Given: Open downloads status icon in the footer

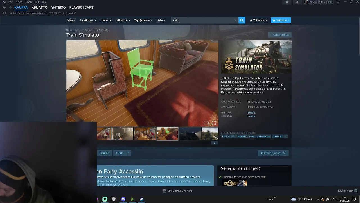Looking at the screenshot, I should coord(165,191).
